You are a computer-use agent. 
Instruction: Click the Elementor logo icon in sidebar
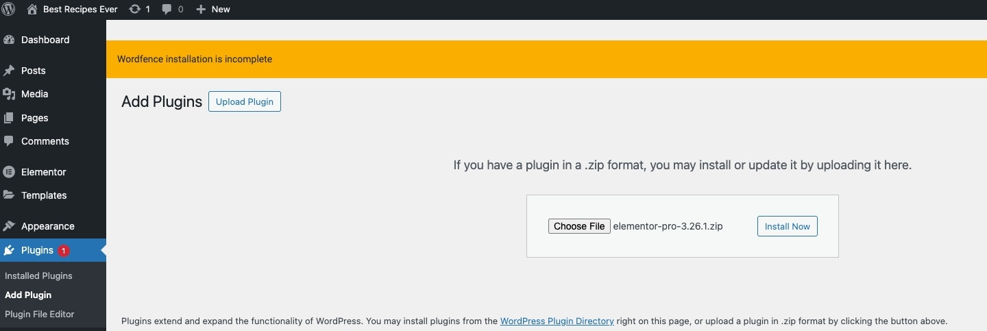pos(9,172)
